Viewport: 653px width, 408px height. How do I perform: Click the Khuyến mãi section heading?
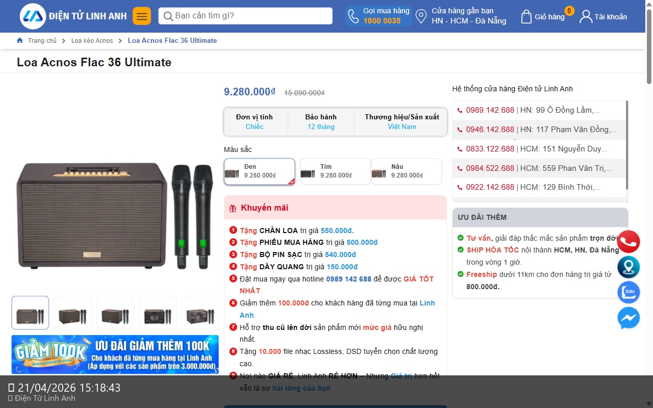tap(265, 208)
